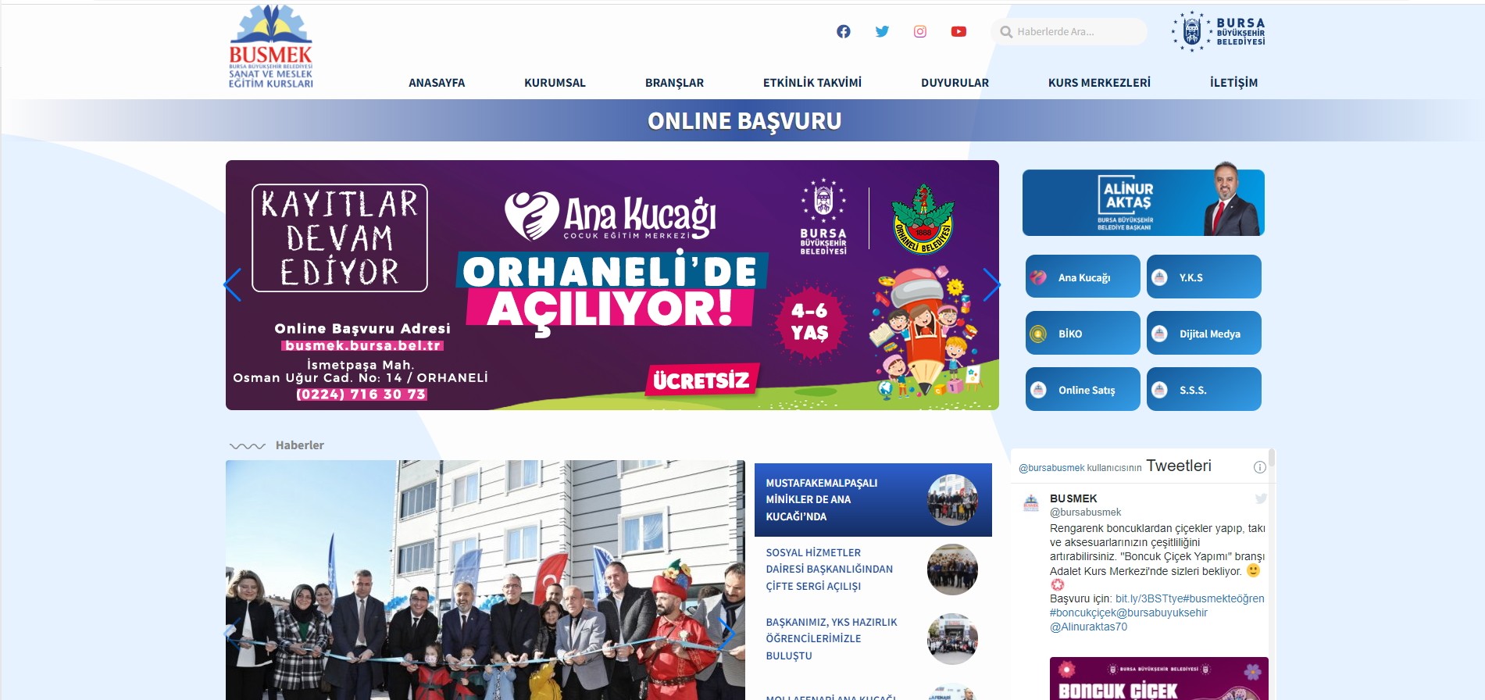The image size is (1485, 700).
Task: Open Y.K.S quick link
Action: click(x=1204, y=277)
